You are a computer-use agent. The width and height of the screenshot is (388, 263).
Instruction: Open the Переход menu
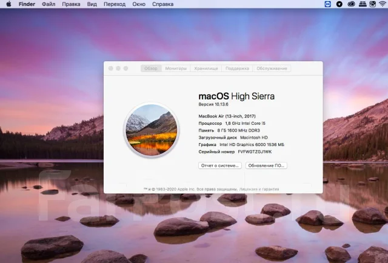click(115, 4)
